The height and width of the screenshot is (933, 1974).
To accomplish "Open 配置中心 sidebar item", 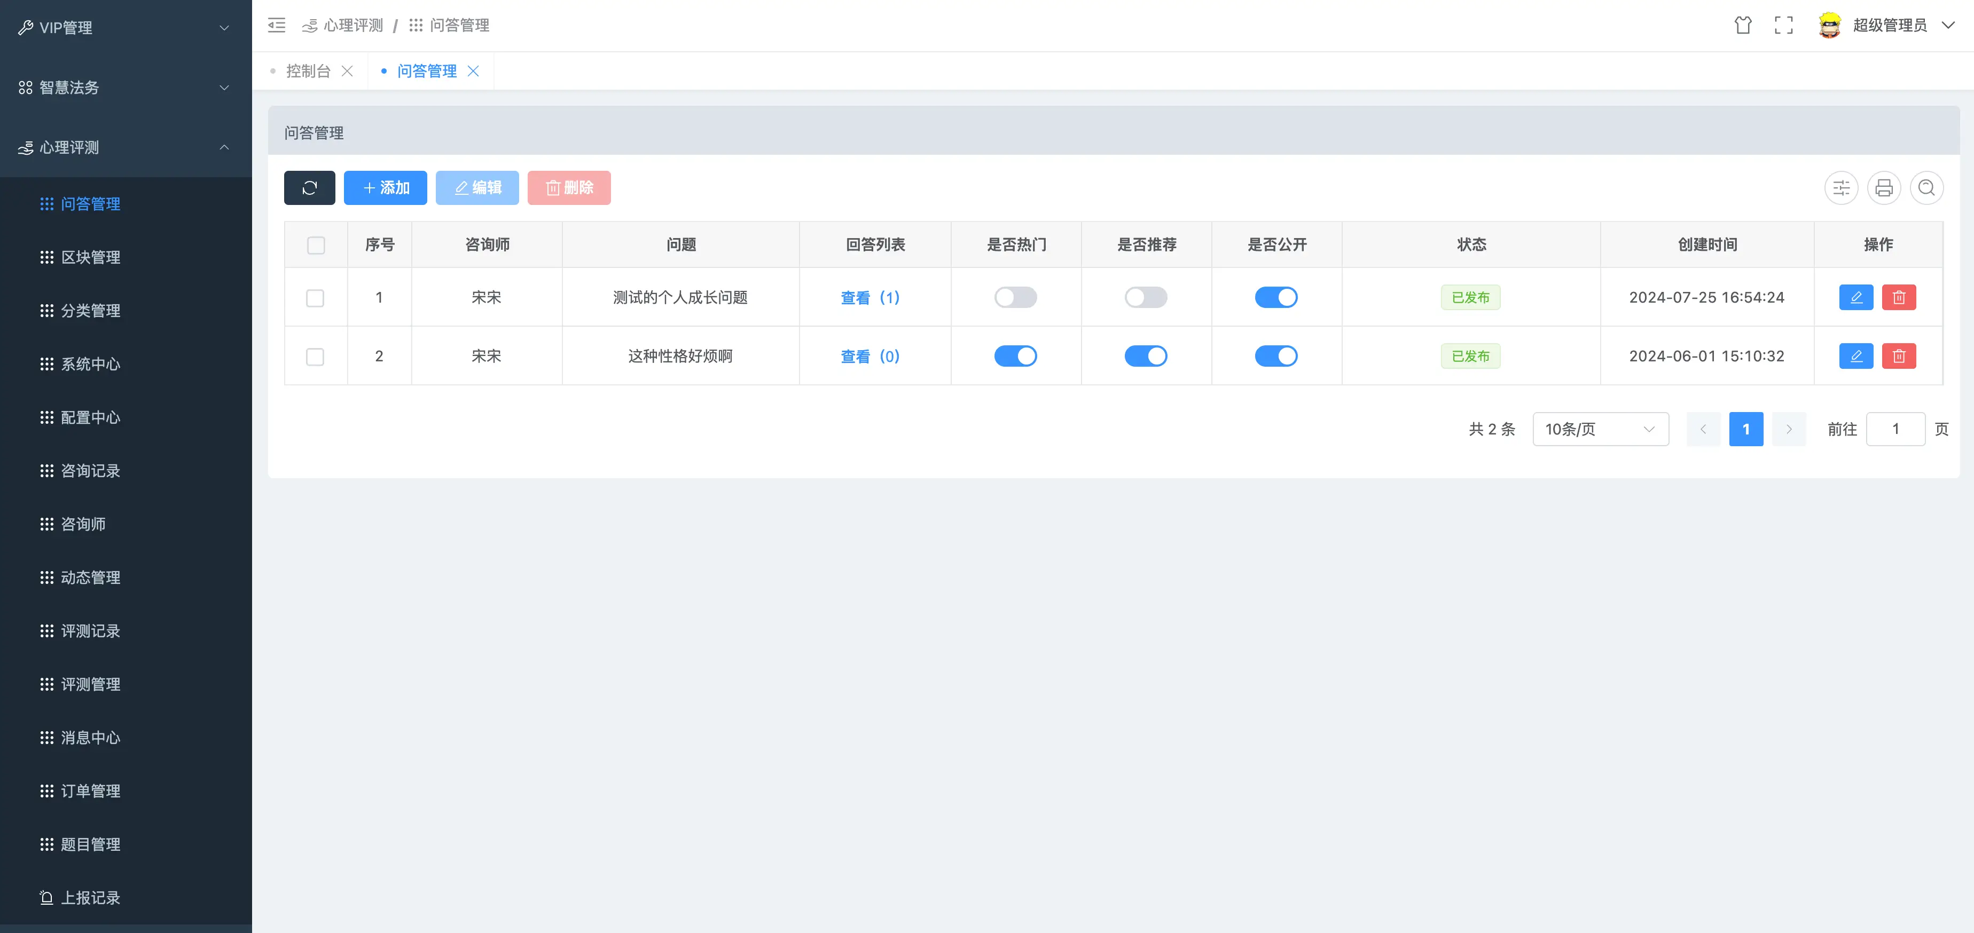I will click(x=126, y=417).
